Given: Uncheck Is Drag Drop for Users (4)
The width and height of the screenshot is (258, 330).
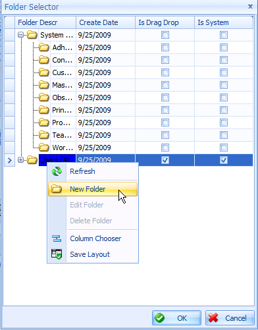Looking at the screenshot, I should coord(165,160).
